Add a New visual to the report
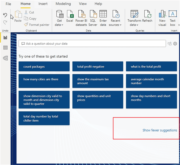This screenshot has height=165, width=180. pos(162,18)
